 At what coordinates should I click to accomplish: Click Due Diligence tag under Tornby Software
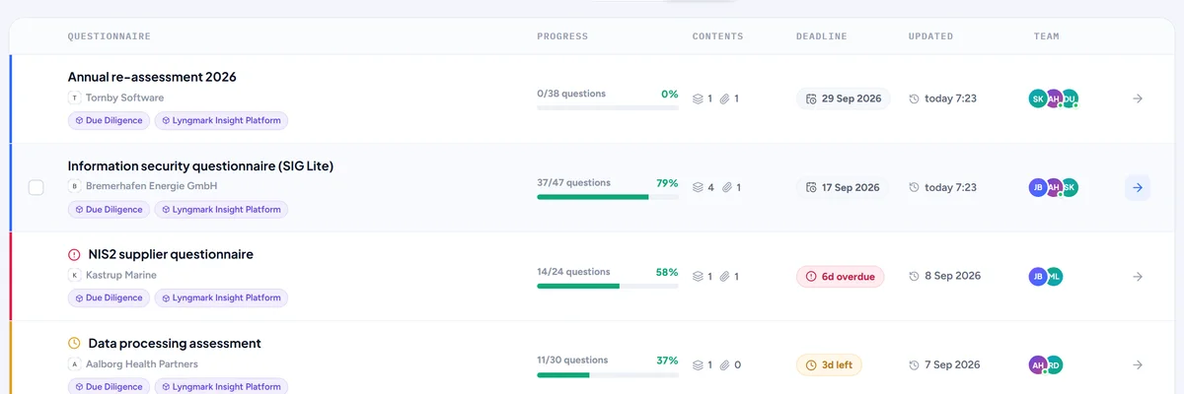click(x=109, y=120)
